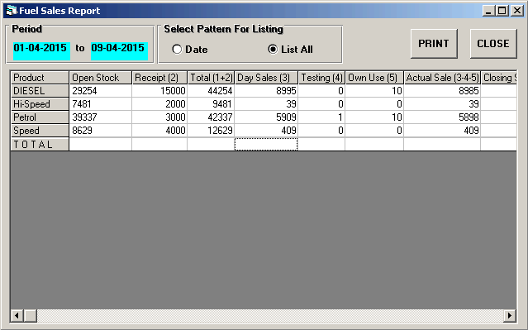Click Hi-Speed receipt value 2000
The width and height of the screenshot is (528, 330).
(x=159, y=104)
